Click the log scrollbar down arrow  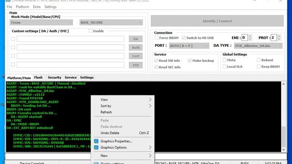coord(283,149)
